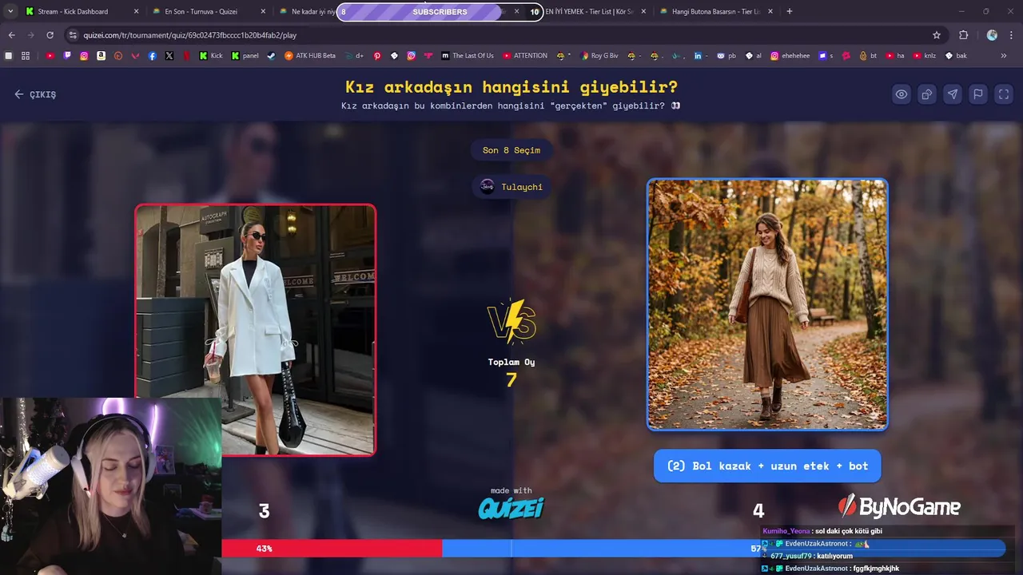Open the Facebook bookmark icon
This screenshot has width=1023, height=575.
pyautogui.click(x=153, y=56)
